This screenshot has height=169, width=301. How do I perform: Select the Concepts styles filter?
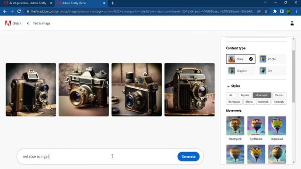pos(279,102)
